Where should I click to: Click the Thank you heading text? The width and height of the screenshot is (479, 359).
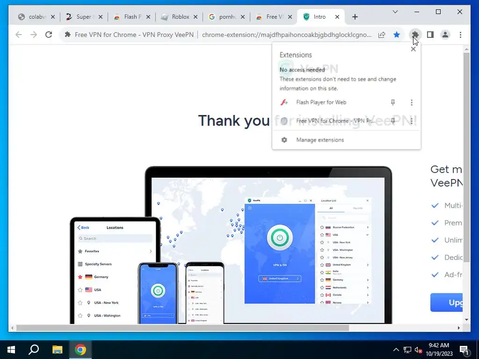pyautogui.click(x=234, y=121)
